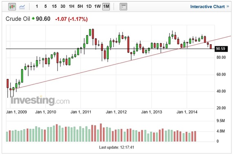Click the green up arrow beside Crude Oil
The image size is (233, 155).
click(x=33, y=18)
